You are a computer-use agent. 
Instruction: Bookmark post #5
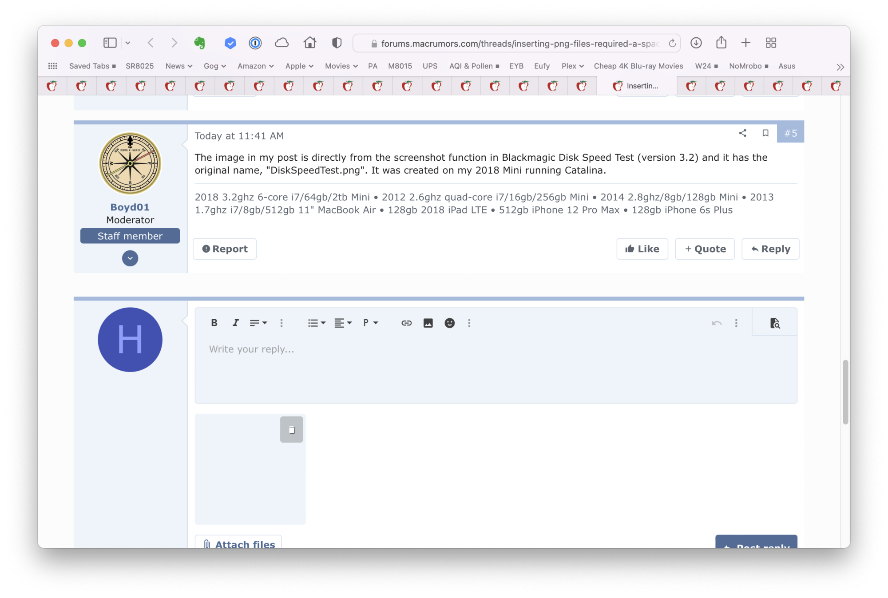[x=765, y=133]
